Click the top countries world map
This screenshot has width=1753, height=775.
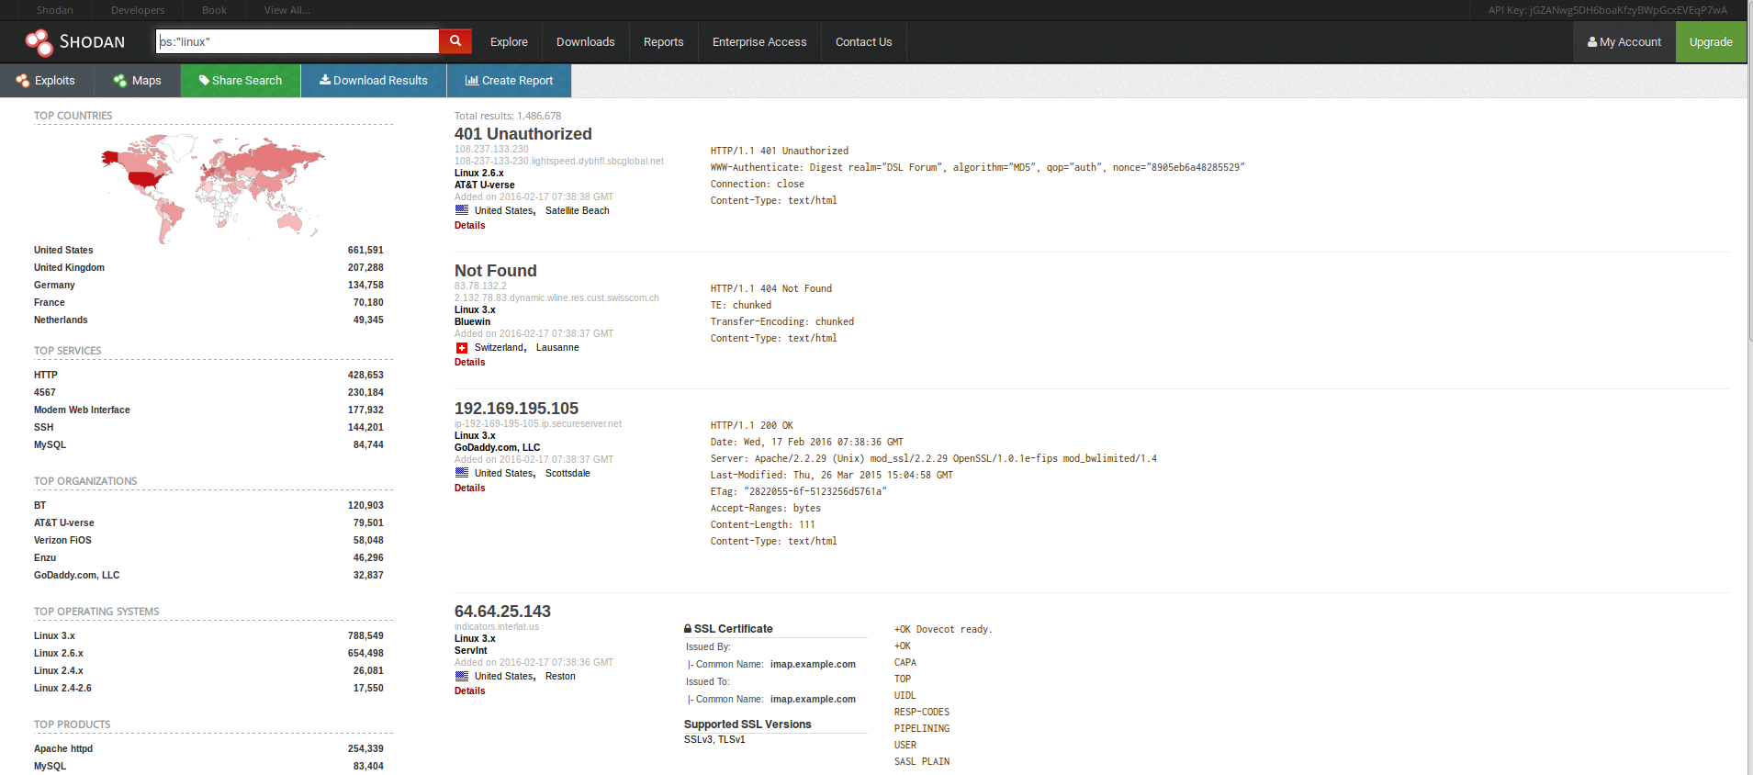pyautogui.click(x=213, y=188)
